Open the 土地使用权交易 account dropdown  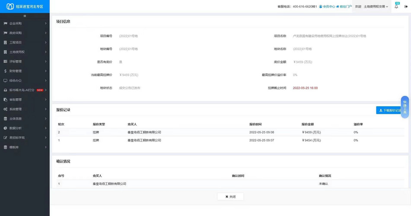(376, 7)
